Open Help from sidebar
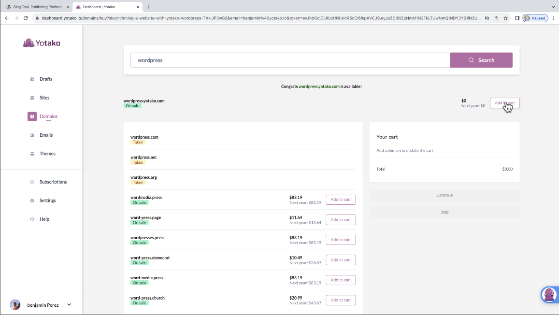This screenshot has height=315, width=559. (44, 219)
